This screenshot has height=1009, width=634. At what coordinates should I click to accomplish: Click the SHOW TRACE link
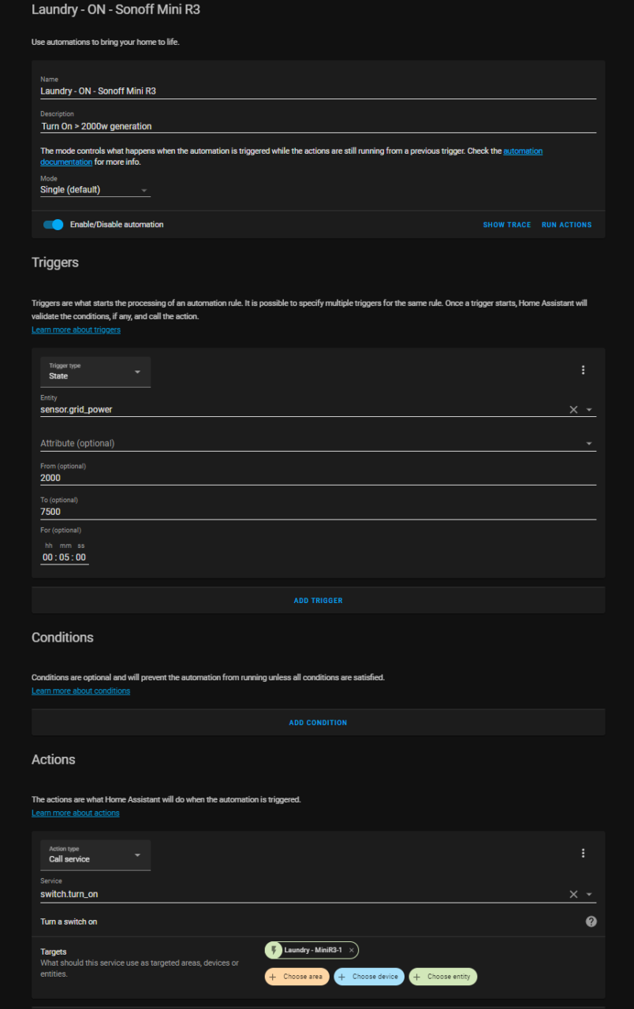coord(506,224)
